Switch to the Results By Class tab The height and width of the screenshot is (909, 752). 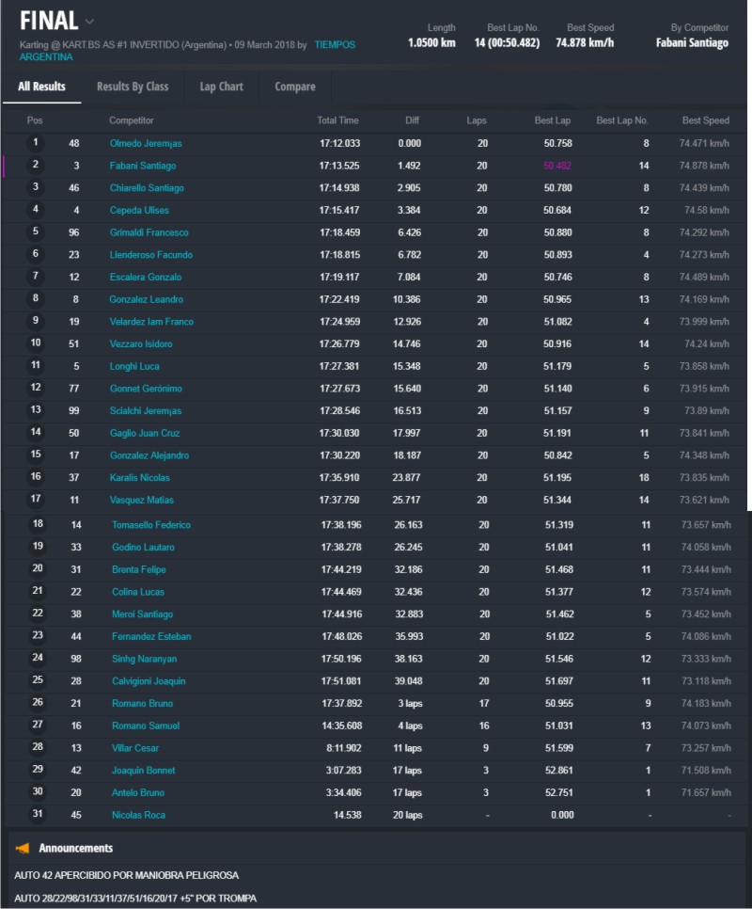[x=133, y=87]
